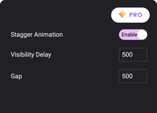
Task: Click the Gap label
Action: (16, 76)
